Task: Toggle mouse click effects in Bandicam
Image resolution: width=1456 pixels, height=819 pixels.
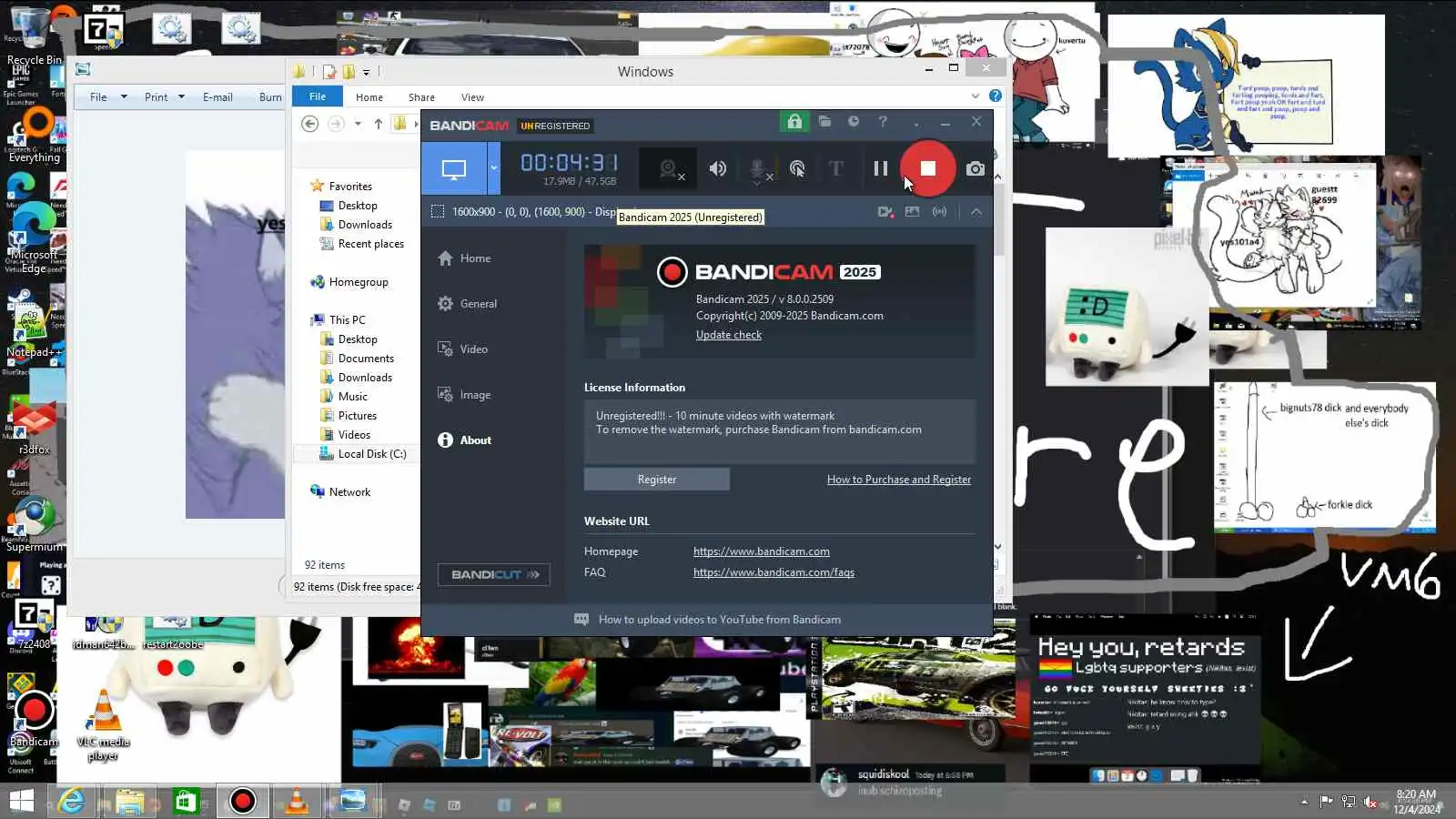Action: 797,168
